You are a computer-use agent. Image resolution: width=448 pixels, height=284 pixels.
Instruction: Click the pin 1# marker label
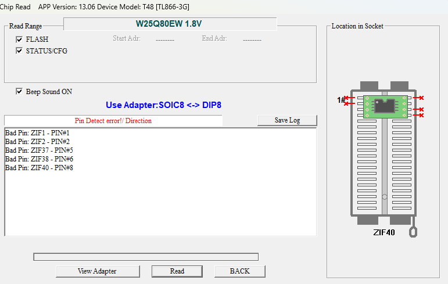(x=341, y=100)
